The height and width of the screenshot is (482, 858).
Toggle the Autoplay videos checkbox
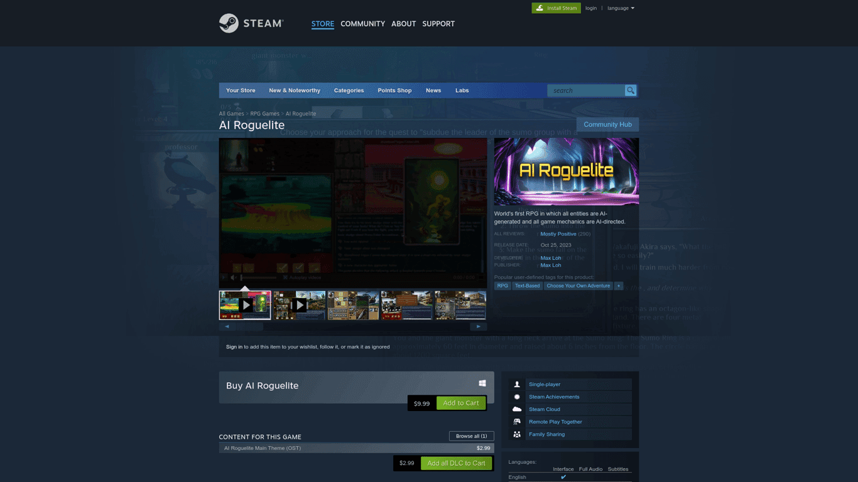(x=285, y=277)
